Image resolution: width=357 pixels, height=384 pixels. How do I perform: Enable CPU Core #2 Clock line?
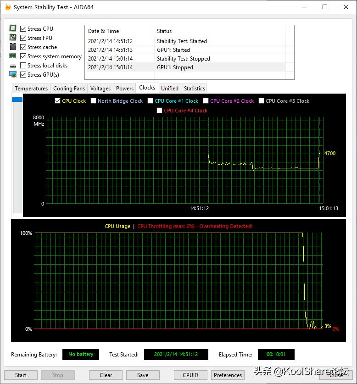pyautogui.click(x=206, y=101)
